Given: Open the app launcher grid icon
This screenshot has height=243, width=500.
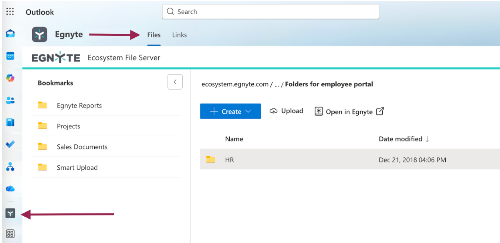Looking at the screenshot, I should [x=10, y=12].
